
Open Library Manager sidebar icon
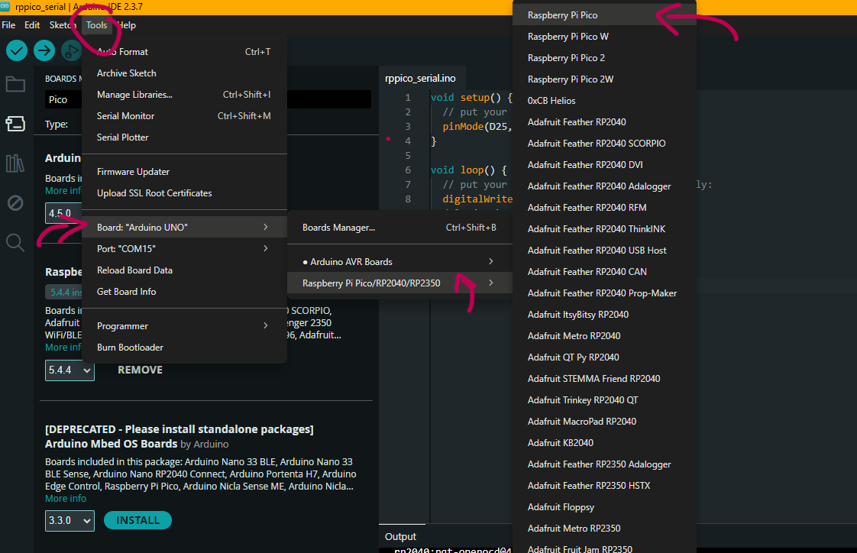(15, 163)
